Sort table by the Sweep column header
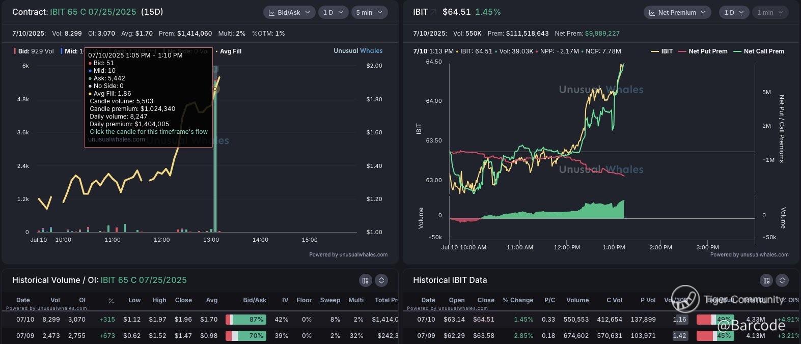Viewport: 801px width, 344px height. [330, 300]
